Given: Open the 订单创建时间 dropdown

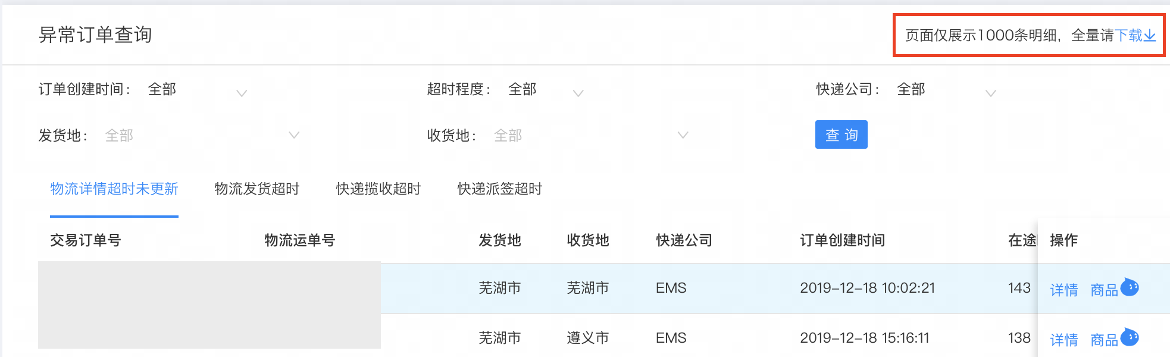Looking at the screenshot, I should (x=196, y=90).
